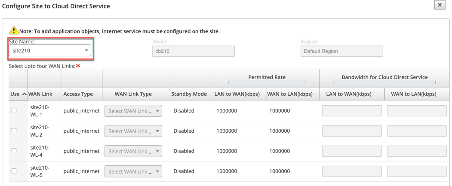Click Bandwidth for Cloud Direct Service header
The image size is (452, 186).
(x=385, y=77)
